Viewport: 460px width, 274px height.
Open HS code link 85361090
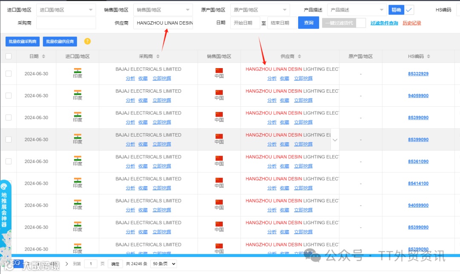(418, 161)
